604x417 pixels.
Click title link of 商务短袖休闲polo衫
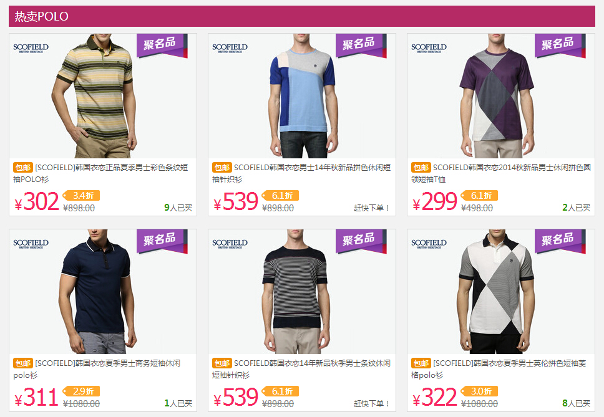point(97,369)
